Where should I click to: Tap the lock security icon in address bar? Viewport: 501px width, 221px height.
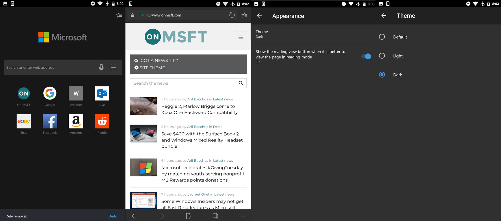tap(133, 15)
